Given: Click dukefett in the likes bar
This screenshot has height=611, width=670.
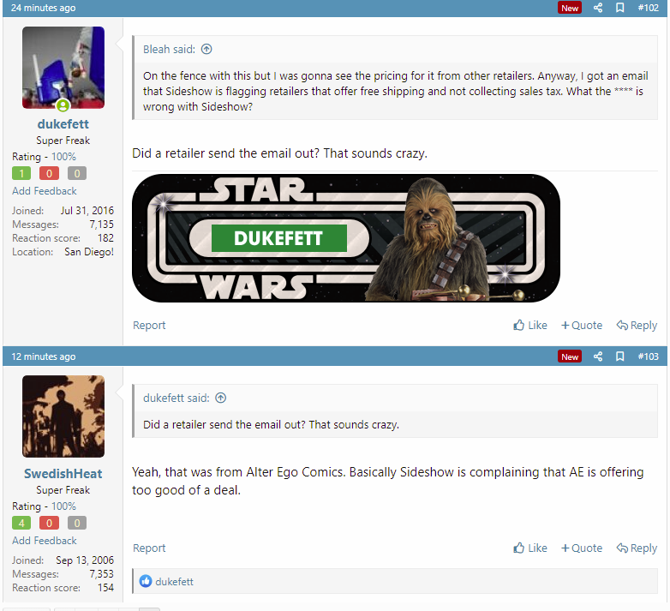Looking at the screenshot, I should [174, 582].
